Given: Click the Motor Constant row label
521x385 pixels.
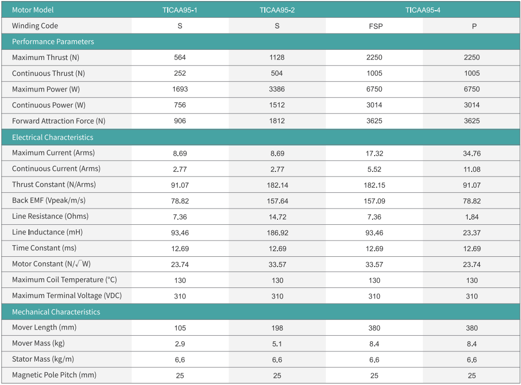Looking at the screenshot, I should 51,264.
